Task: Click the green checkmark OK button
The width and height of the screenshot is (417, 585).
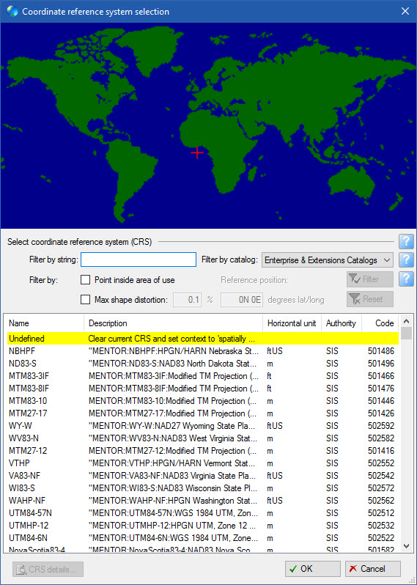Action: coord(312,569)
